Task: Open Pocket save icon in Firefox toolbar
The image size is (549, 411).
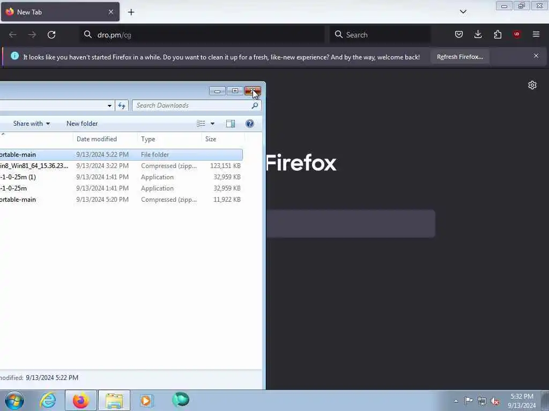Action: coord(459,34)
